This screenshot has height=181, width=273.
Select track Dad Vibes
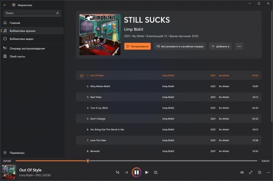[x=168, y=97]
